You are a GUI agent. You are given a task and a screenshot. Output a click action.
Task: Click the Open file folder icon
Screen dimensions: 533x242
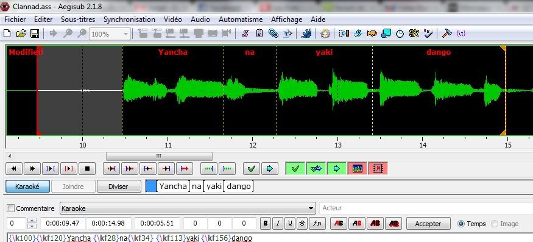[x=21, y=34]
